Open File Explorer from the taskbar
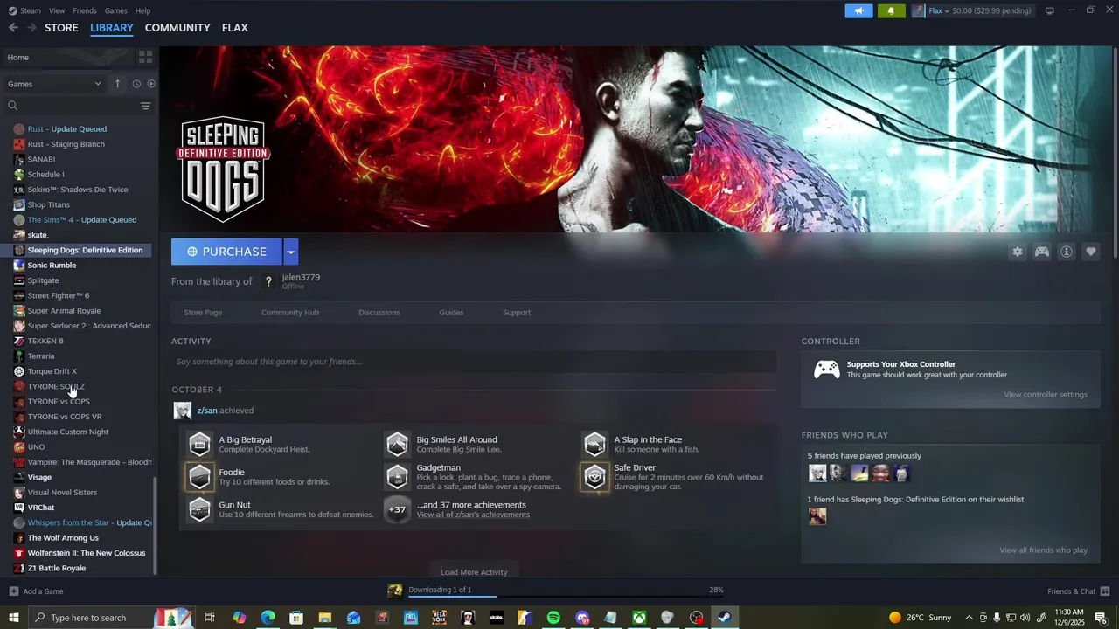Viewport: 1119px width, 629px height. click(x=324, y=618)
